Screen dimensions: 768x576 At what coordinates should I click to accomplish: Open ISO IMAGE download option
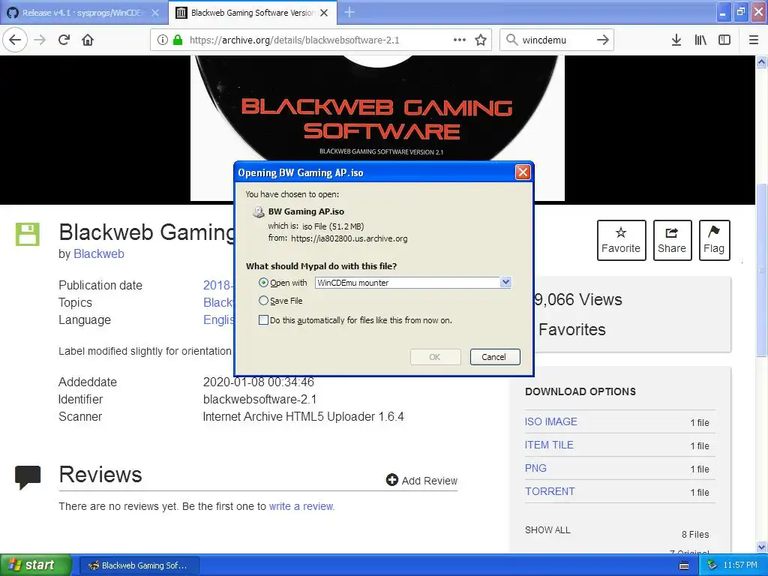550,421
